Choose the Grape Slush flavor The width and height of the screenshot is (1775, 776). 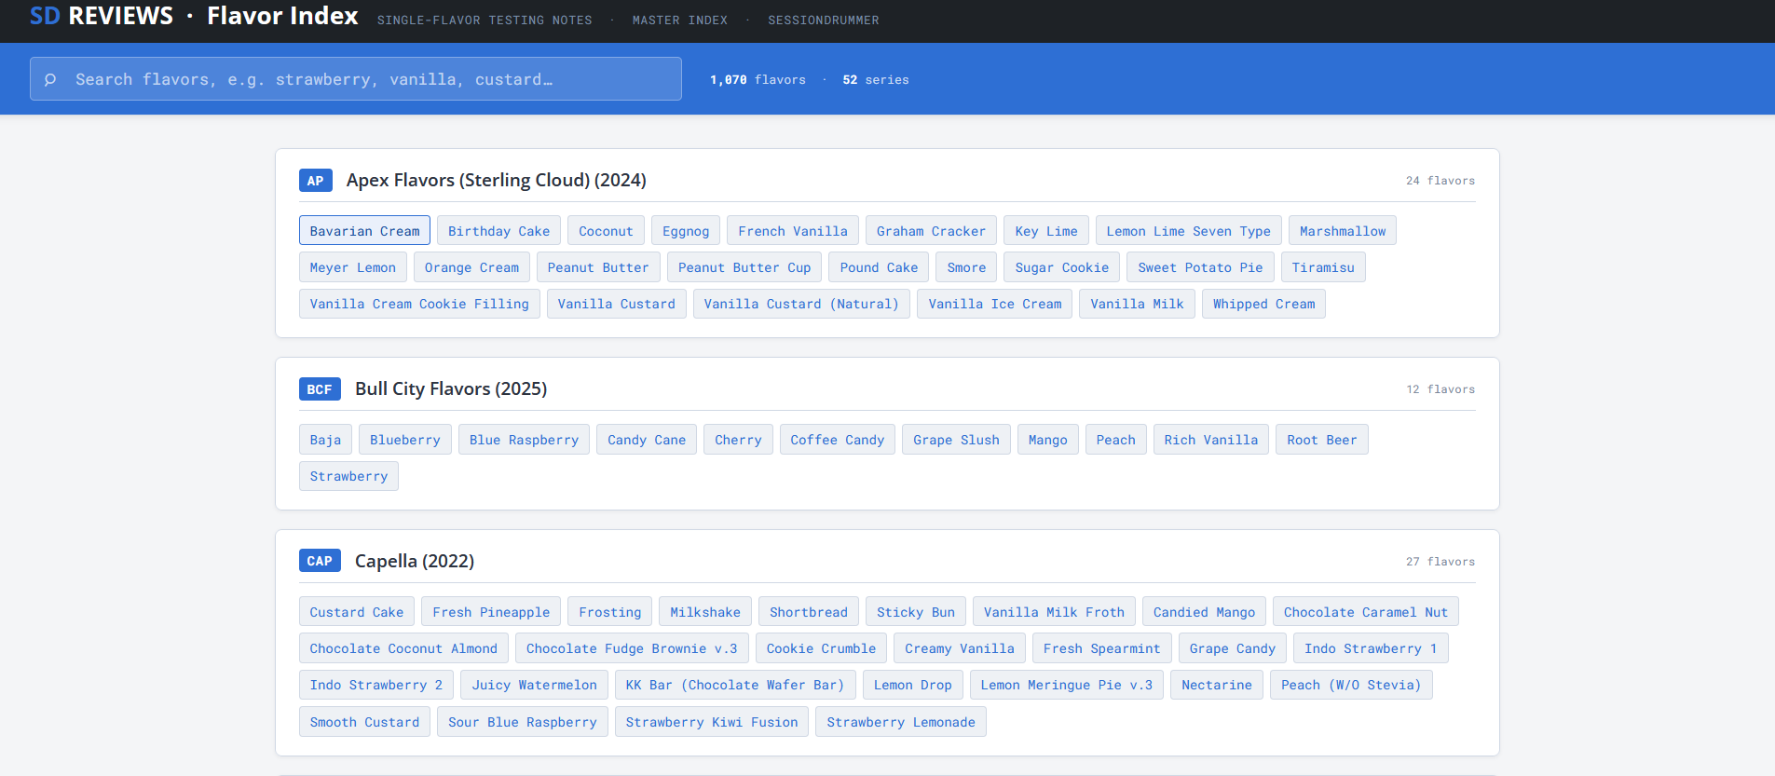(955, 440)
